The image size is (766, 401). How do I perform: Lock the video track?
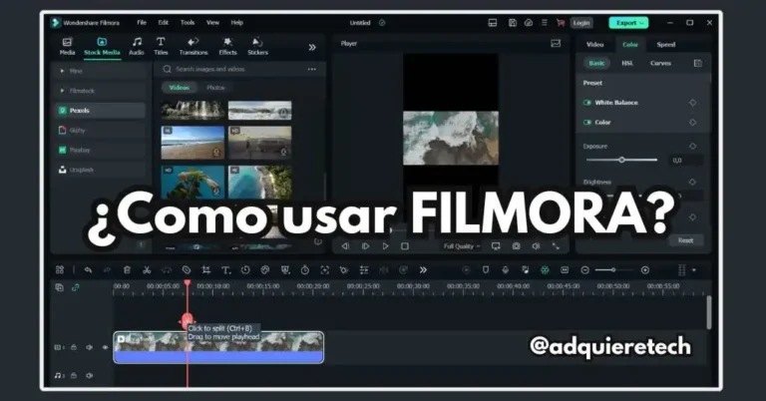(74, 347)
